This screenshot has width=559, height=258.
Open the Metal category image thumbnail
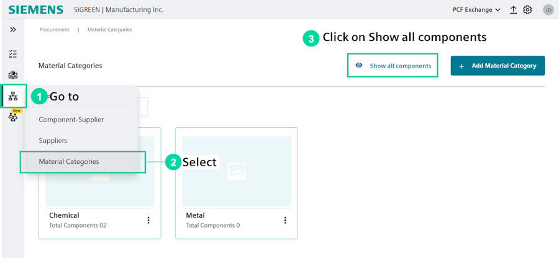237,171
